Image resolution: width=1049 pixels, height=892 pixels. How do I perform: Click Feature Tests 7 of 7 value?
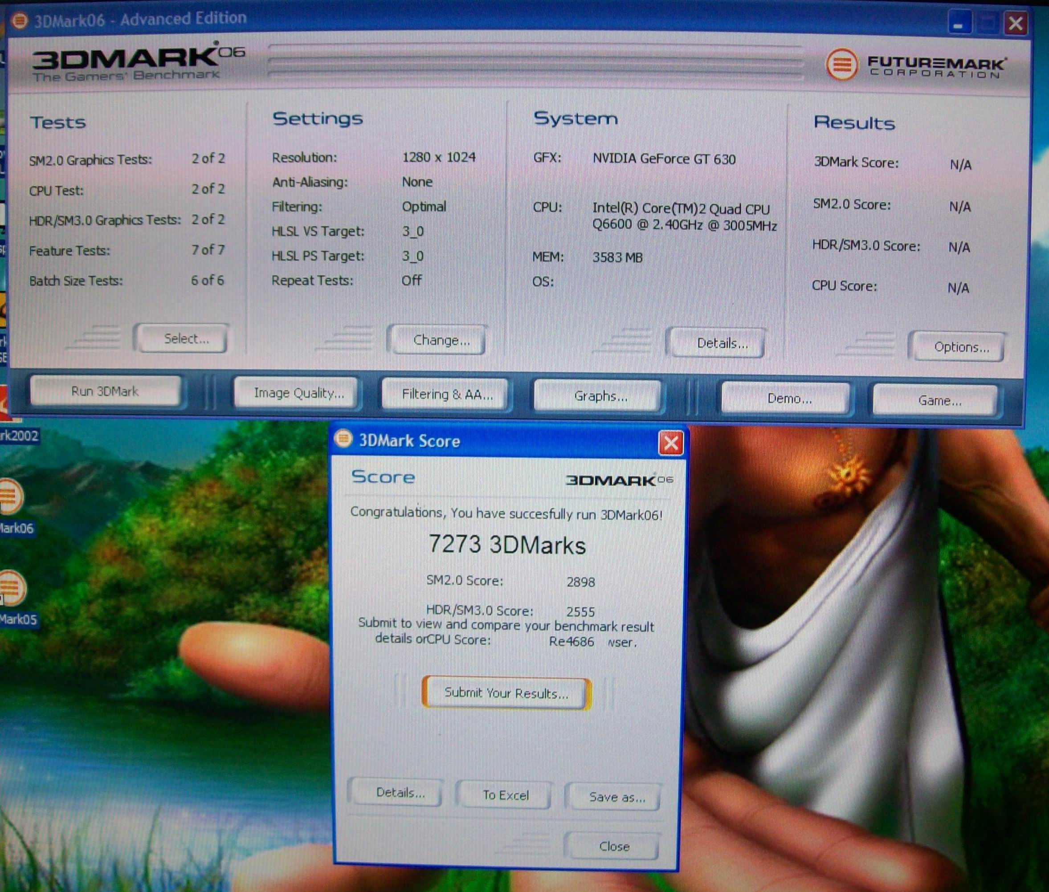pyautogui.click(x=208, y=250)
